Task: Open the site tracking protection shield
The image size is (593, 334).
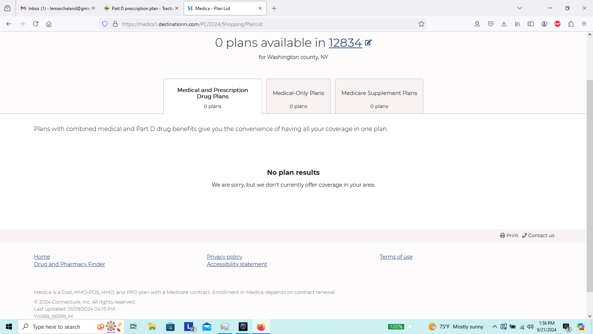Action: (x=105, y=24)
